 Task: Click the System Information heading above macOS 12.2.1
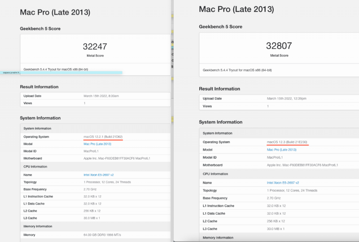click(x=40, y=118)
